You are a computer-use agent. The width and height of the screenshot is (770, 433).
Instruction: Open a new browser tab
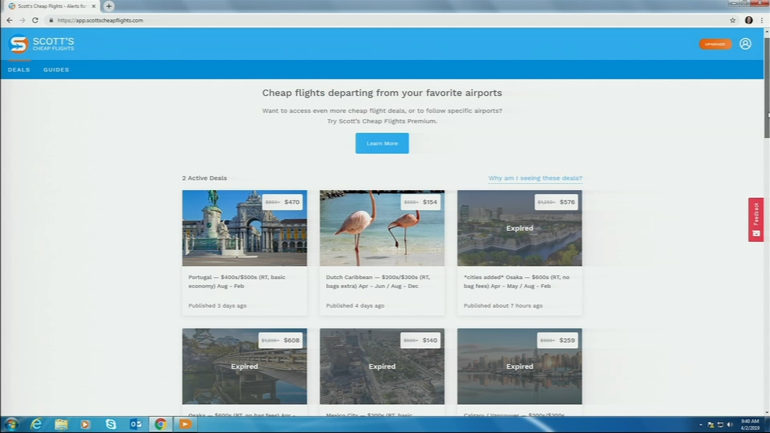click(109, 6)
